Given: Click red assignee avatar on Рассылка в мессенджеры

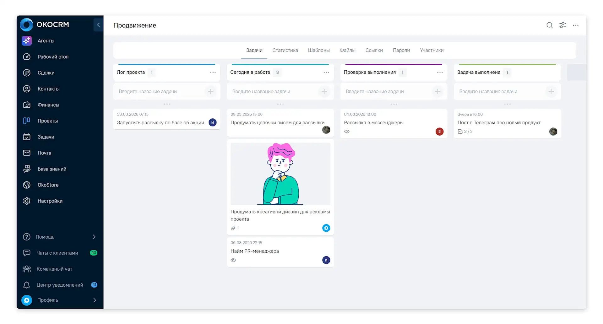Looking at the screenshot, I should tap(440, 132).
